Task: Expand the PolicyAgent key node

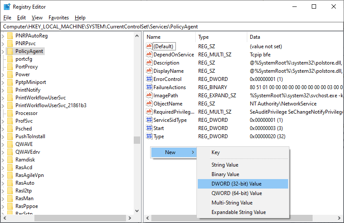Action: (3, 52)
